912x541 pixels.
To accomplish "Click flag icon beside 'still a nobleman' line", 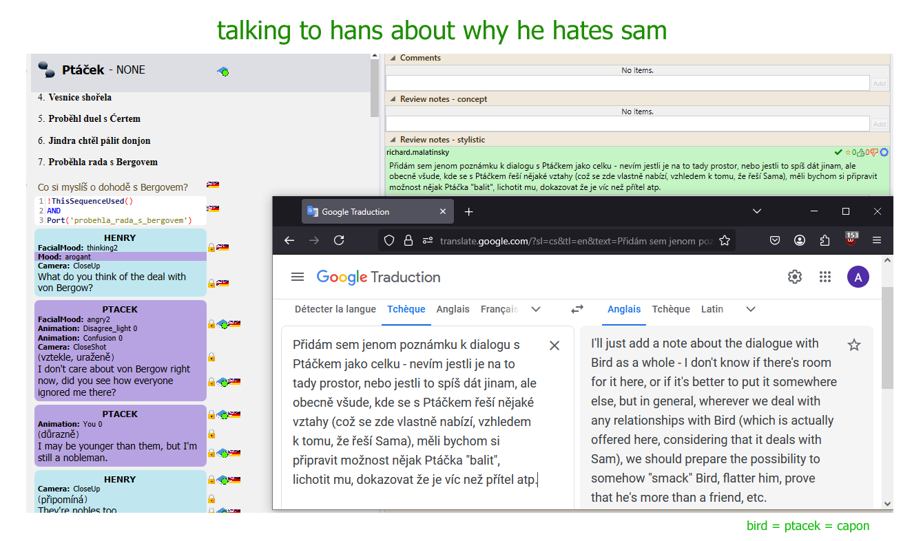I will point(235,453).
